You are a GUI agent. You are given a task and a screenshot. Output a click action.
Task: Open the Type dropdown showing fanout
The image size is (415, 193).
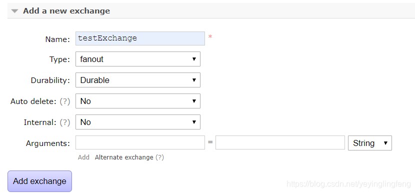tap(138, 59)
